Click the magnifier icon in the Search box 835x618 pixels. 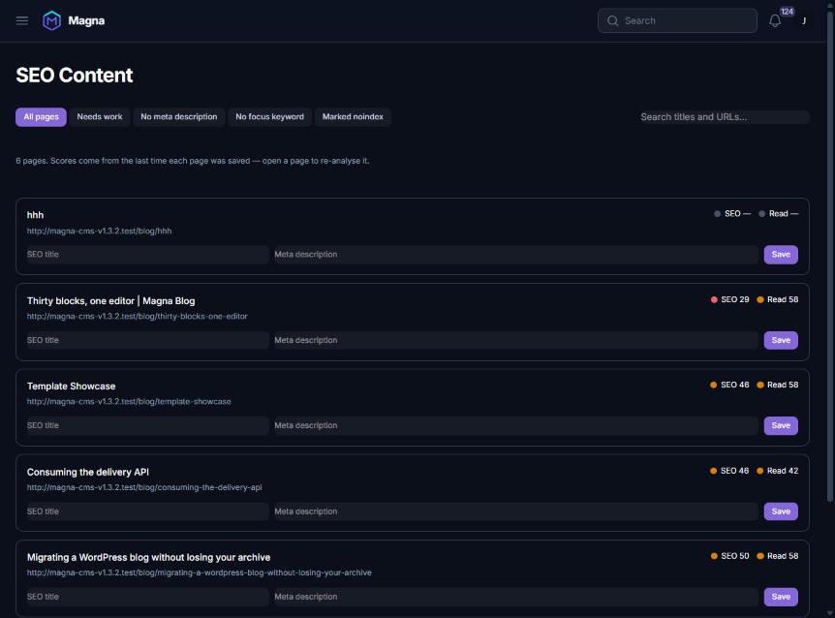612,20
